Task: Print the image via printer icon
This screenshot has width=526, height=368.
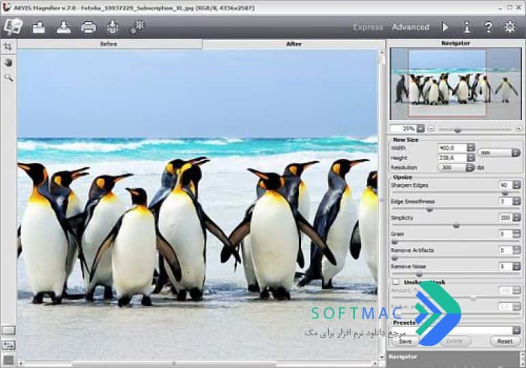Action: (88, 27)
